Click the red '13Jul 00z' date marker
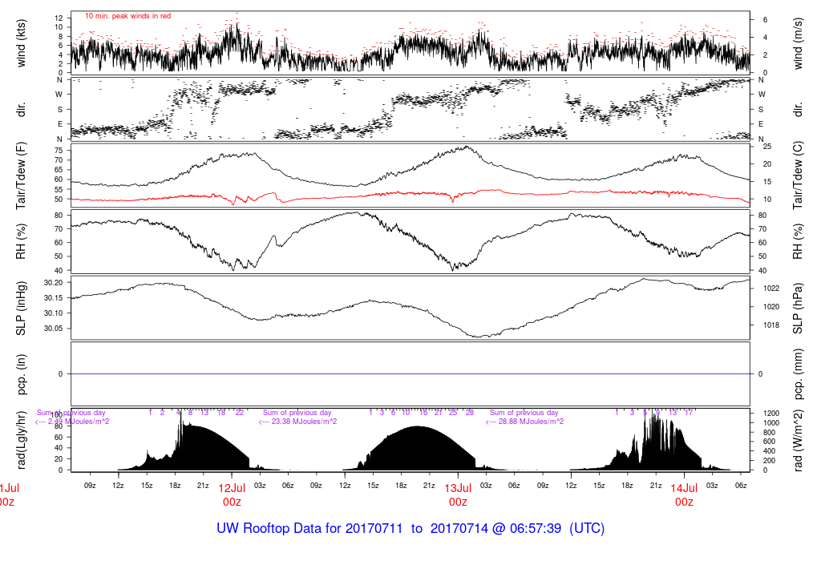 pyautogui.click(x=458, y=494)
